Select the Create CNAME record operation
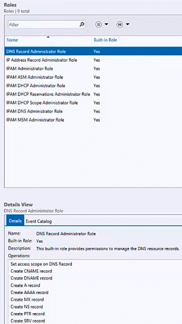 [31, 271]
